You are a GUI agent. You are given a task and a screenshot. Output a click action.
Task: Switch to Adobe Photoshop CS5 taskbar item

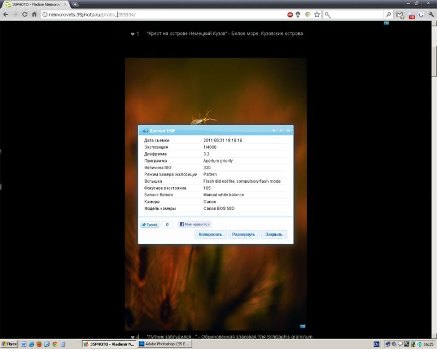click(165, 344)
